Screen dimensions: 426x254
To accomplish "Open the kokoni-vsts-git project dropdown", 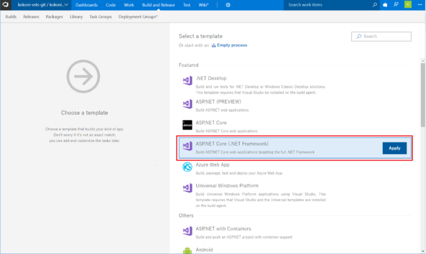I will 43,5.
